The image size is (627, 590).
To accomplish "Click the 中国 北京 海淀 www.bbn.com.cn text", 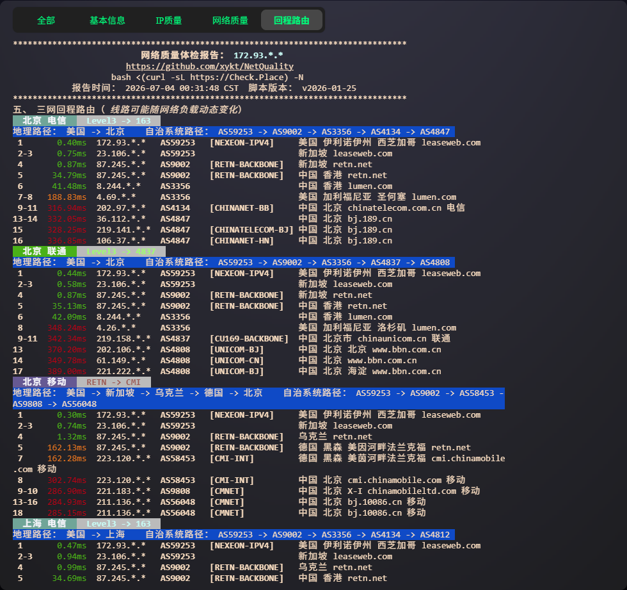I will coord(370,372).
